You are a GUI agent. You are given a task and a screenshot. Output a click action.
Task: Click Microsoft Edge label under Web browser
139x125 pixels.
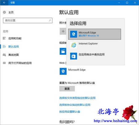[77, 70]
